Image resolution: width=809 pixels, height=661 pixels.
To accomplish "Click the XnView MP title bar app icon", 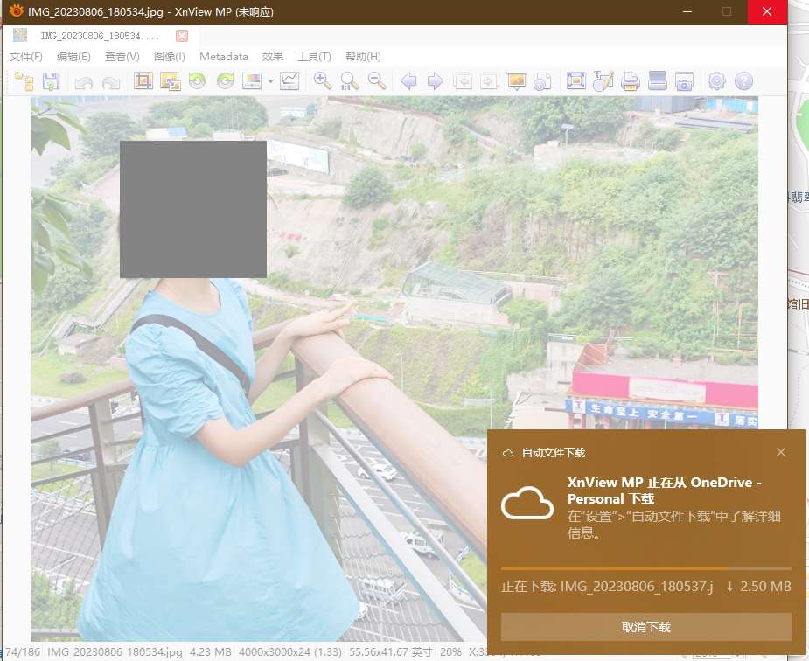I will pos(16,10).
